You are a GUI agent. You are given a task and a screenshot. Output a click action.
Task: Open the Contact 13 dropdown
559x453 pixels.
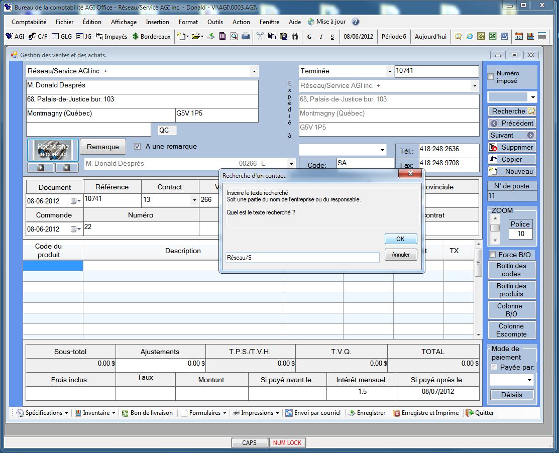(194, 200)
